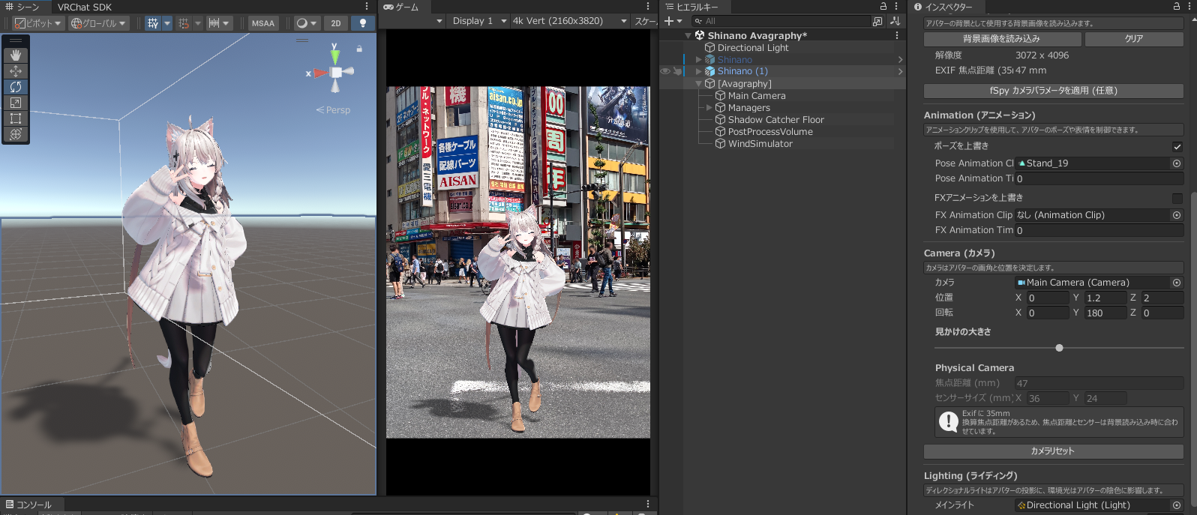1197x515 pixels.
Task: Expand the greyed-out Shinano object
Action: click(x=699, y=59)
